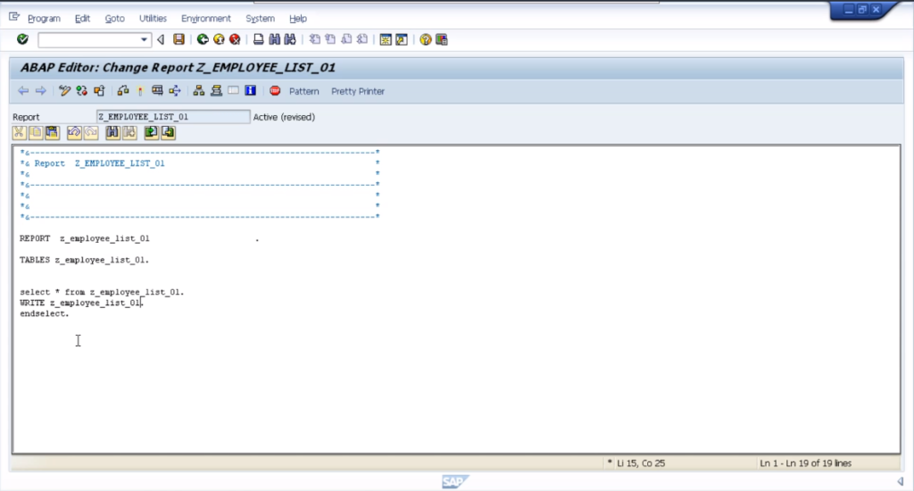Click the 'WRITE z_employee_list_01.' code line
Viewport: 914px width, 491px height.
81,303
